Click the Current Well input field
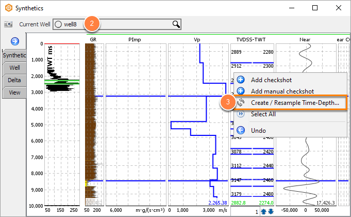This screenshot has width=351, height=217. click(x=117, y=24)
